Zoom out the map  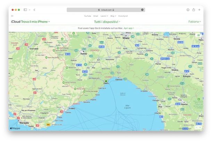tap(197, 127)
